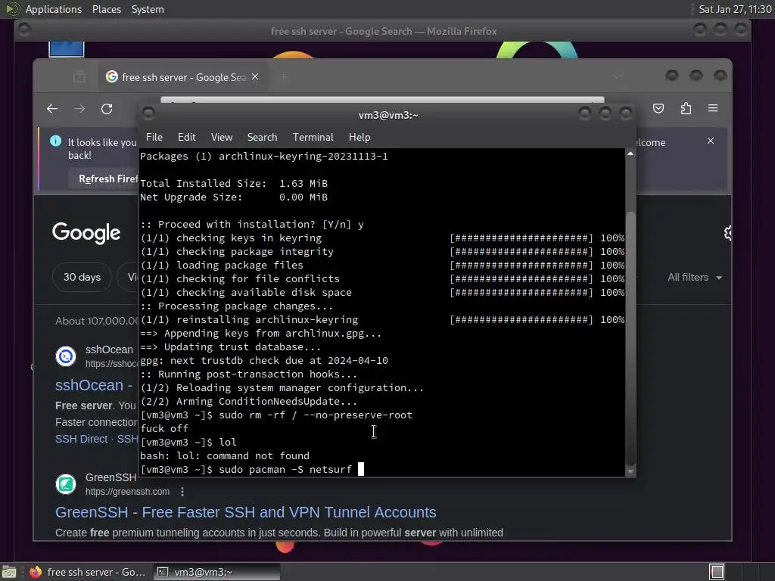The height and width of the screenshot is (581, 775).
Task: Click the terminal scrollbar up arrow
Action: (630, 154)
